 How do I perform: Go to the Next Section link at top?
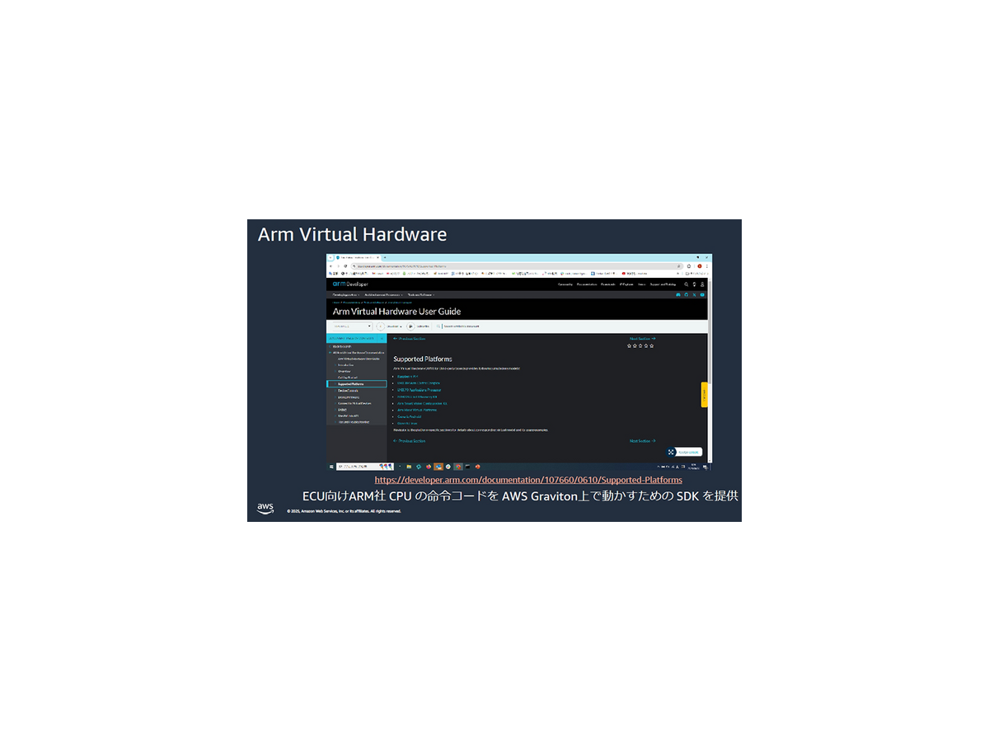(x=643, y=339)
